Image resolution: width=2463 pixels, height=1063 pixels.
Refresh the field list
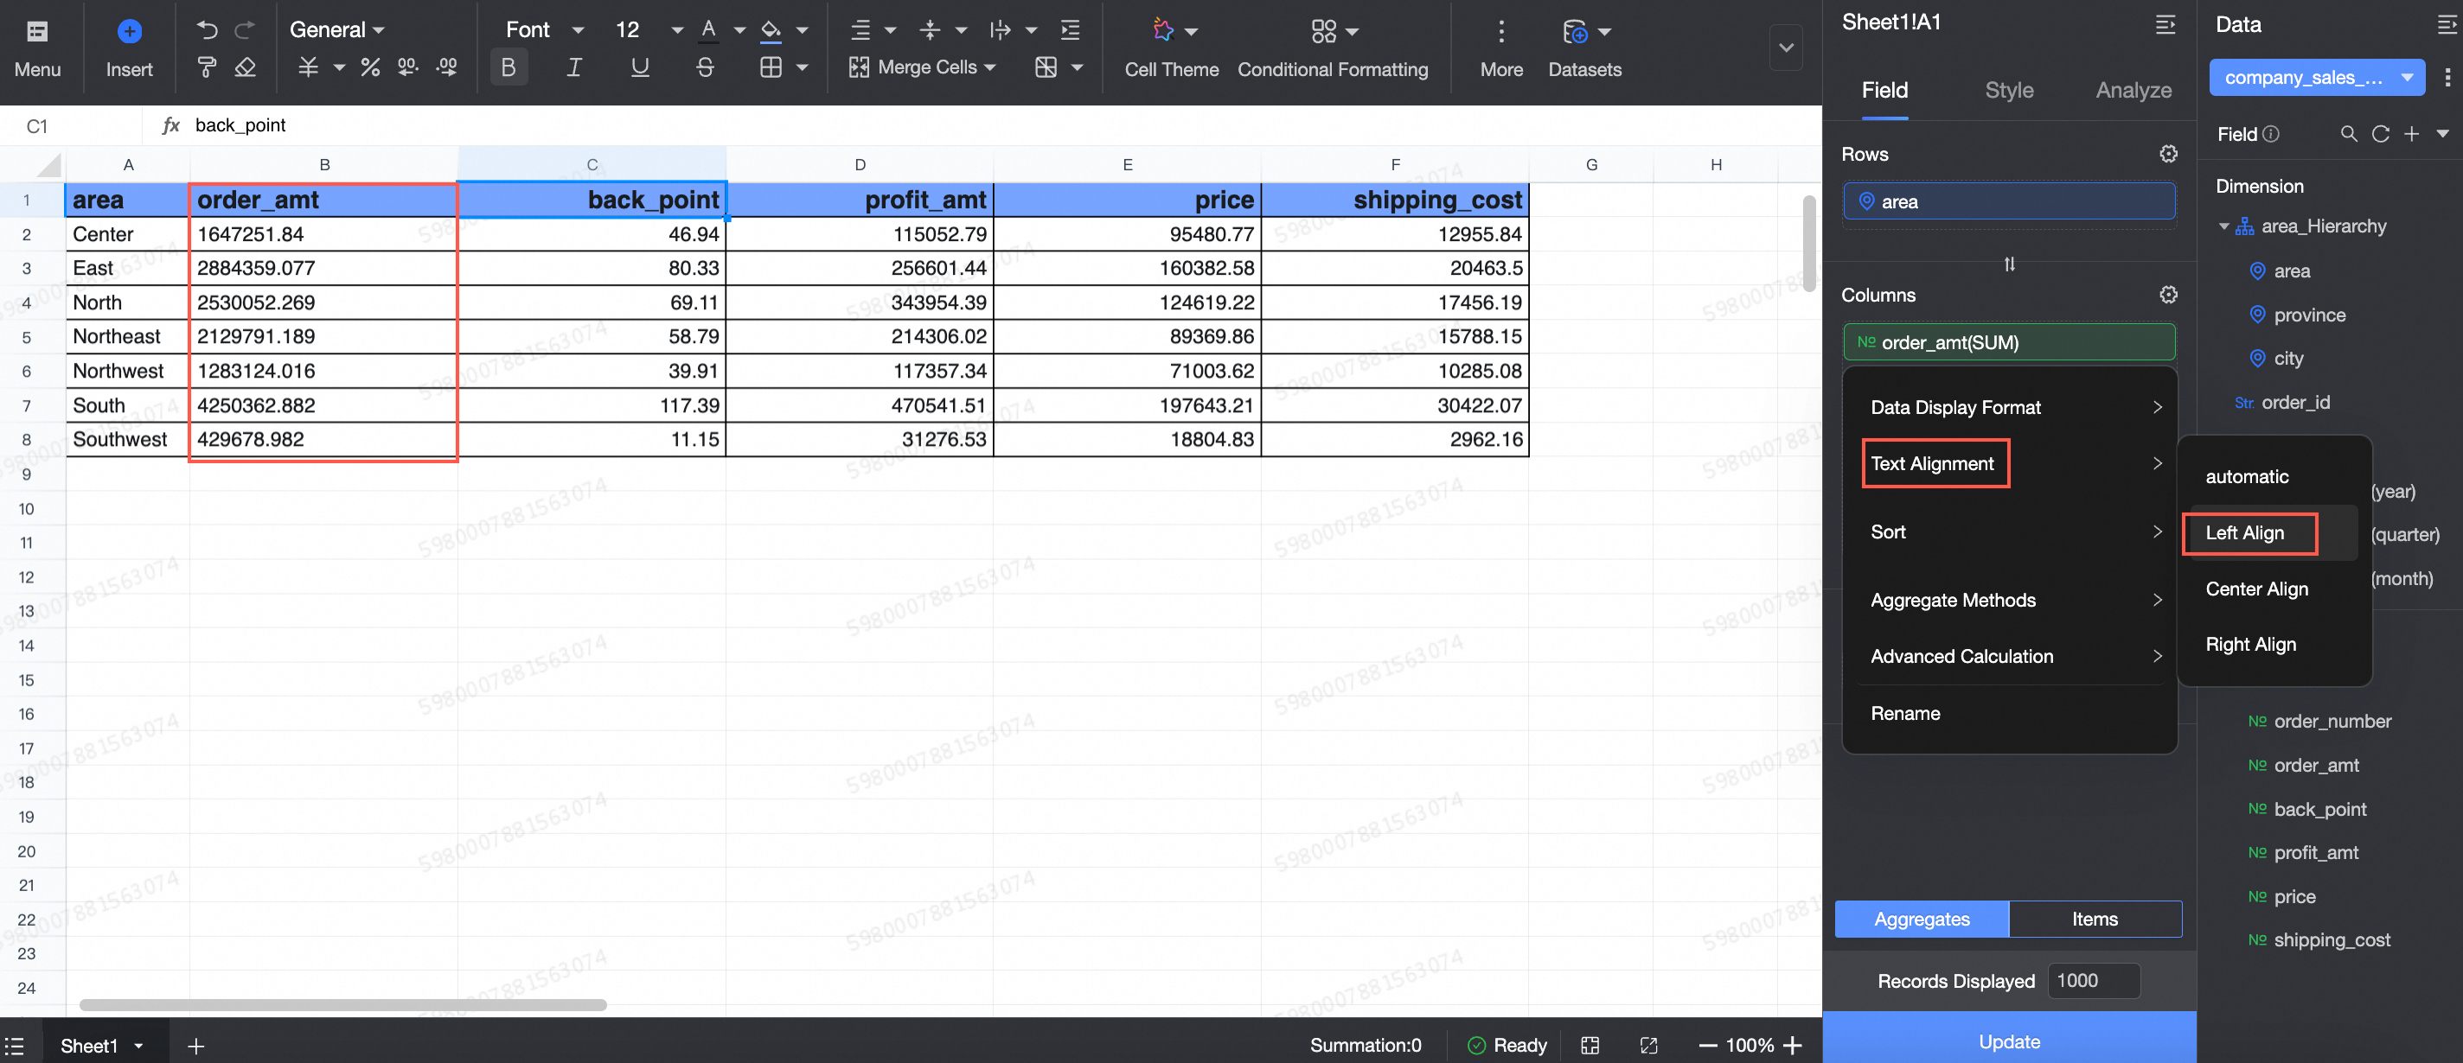2381,134
